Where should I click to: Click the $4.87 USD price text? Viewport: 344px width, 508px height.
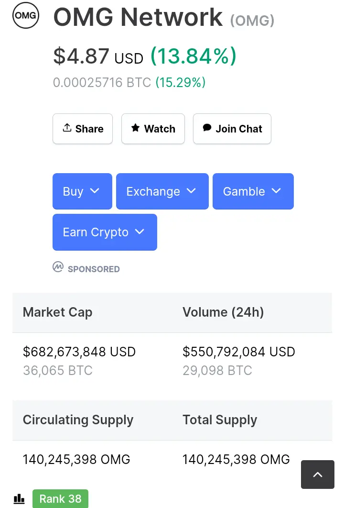(98, 56)
